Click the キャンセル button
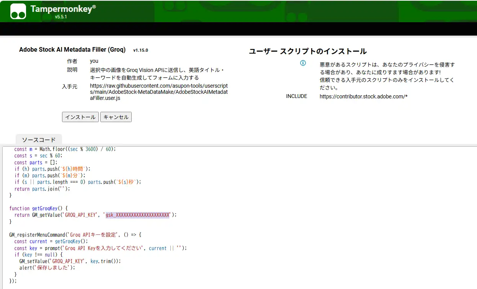 click(116, 117)
